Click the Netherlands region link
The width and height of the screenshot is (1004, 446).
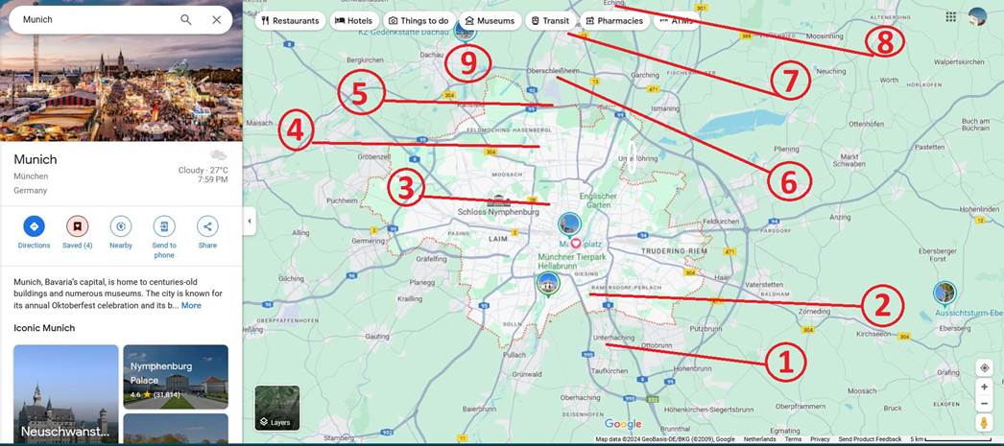point(759,439)
